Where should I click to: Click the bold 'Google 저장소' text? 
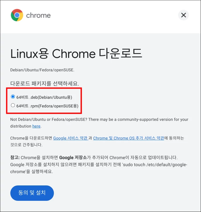pyautogui.click(x=73, y=157)
